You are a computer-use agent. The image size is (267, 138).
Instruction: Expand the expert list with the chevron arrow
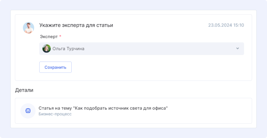237,48
